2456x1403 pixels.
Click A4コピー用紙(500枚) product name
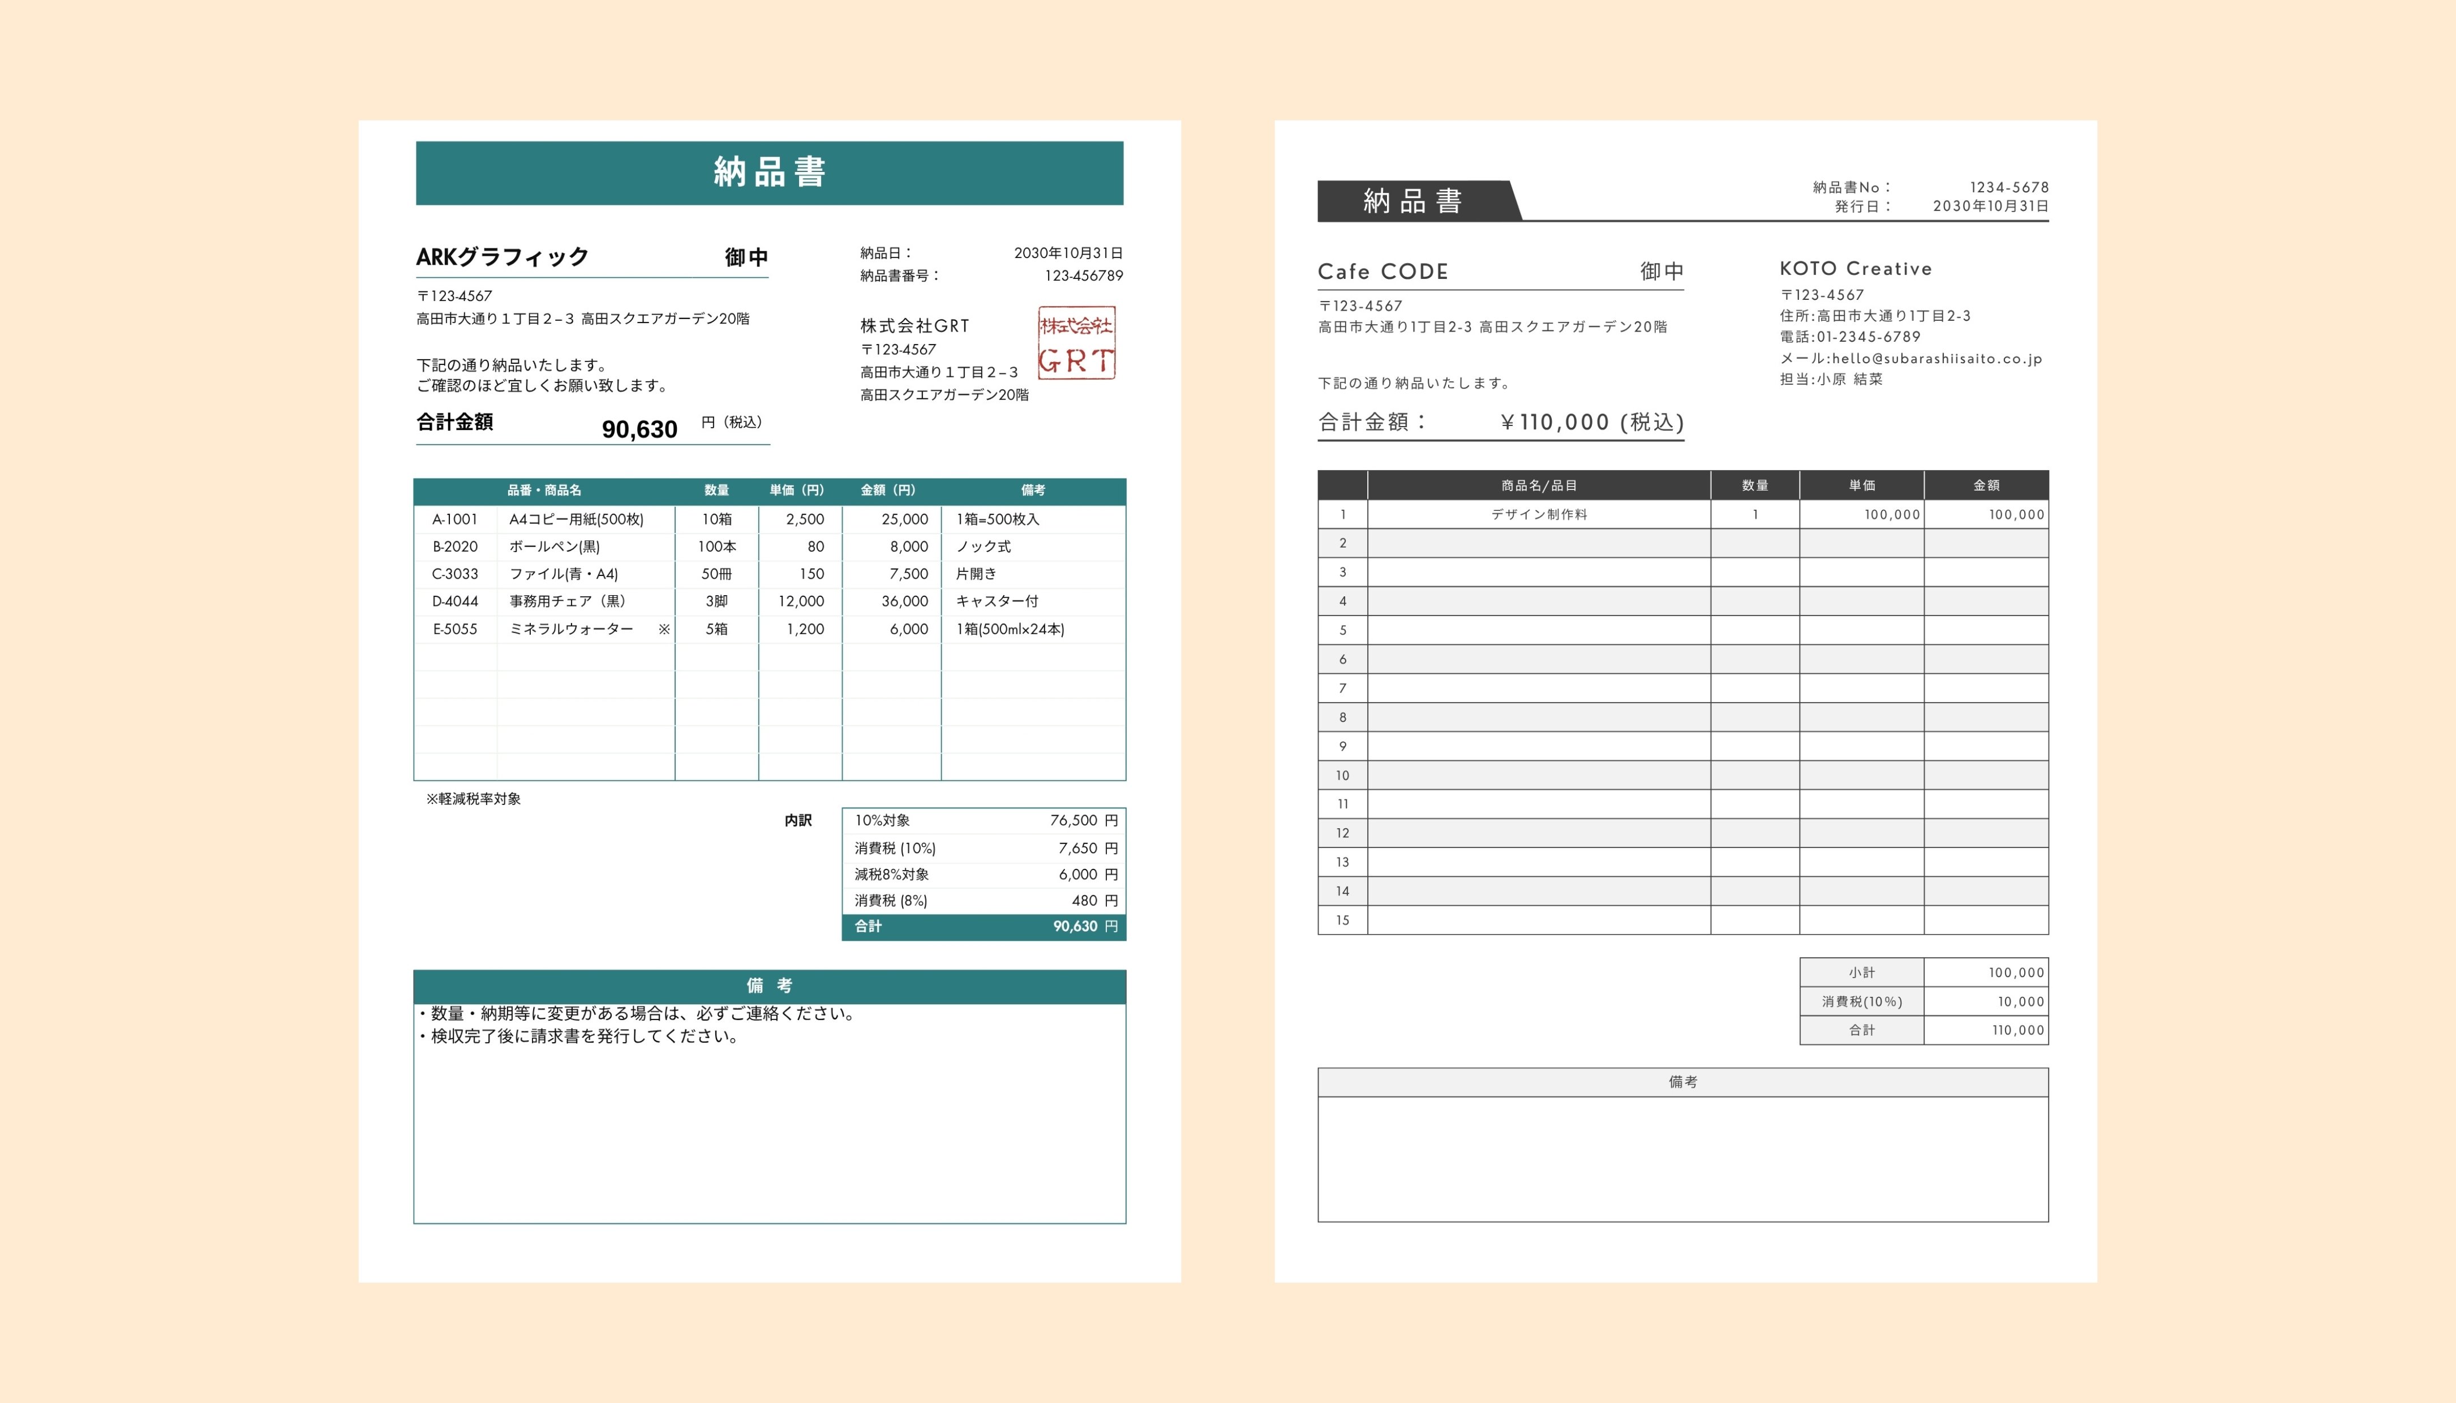[577, 519]
